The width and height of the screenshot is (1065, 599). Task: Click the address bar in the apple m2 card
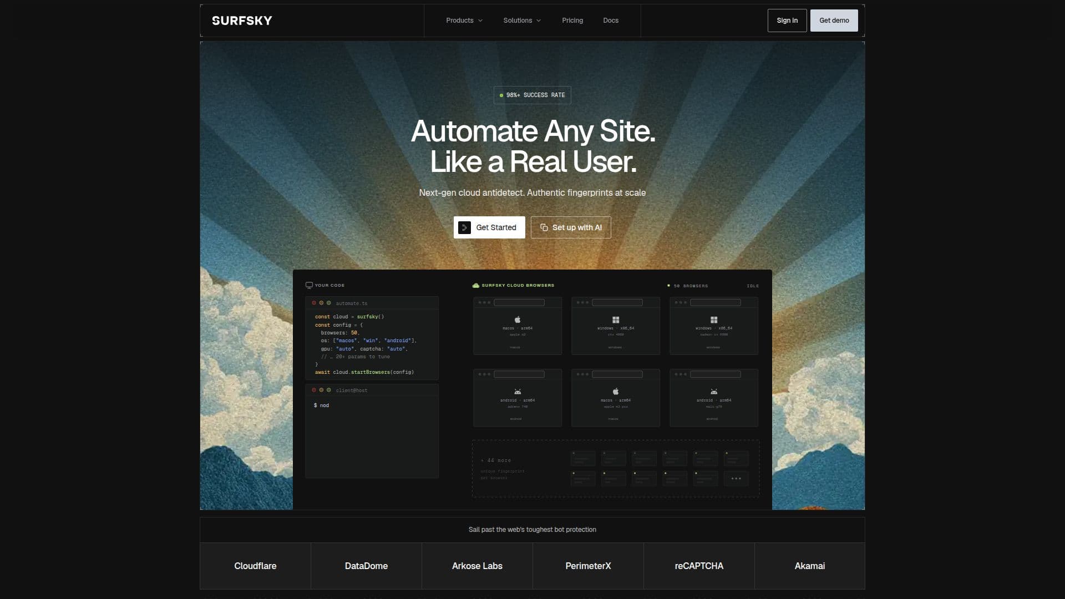[x=519, y=302]
